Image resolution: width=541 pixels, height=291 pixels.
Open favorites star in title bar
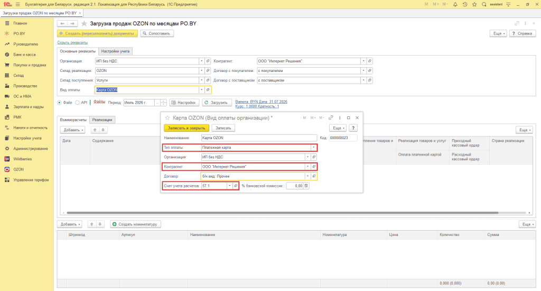[x=474, y=4]
